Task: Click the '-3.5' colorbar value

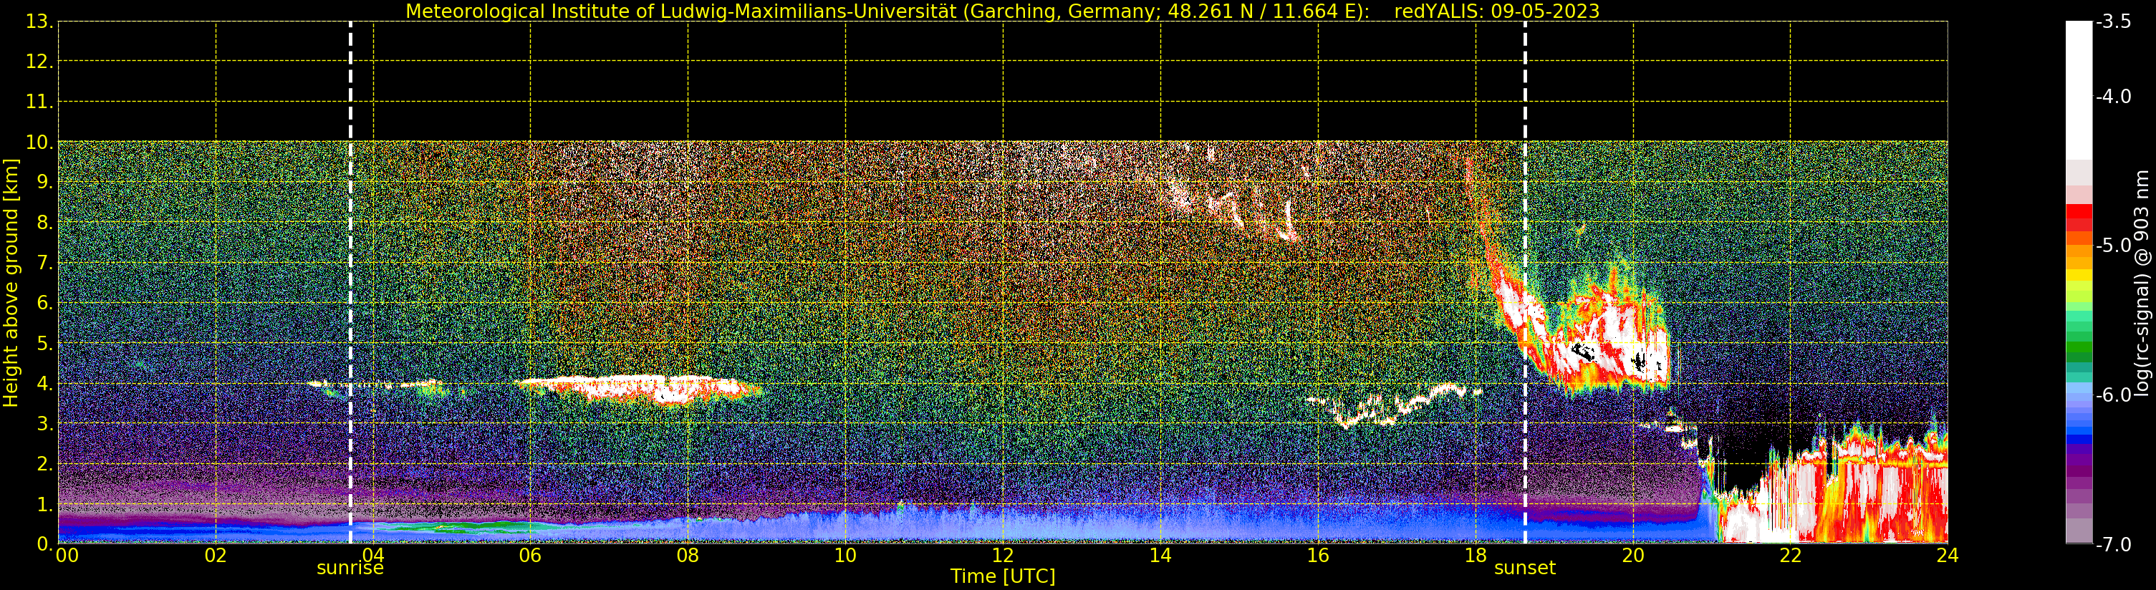Action: (2113, 21)
